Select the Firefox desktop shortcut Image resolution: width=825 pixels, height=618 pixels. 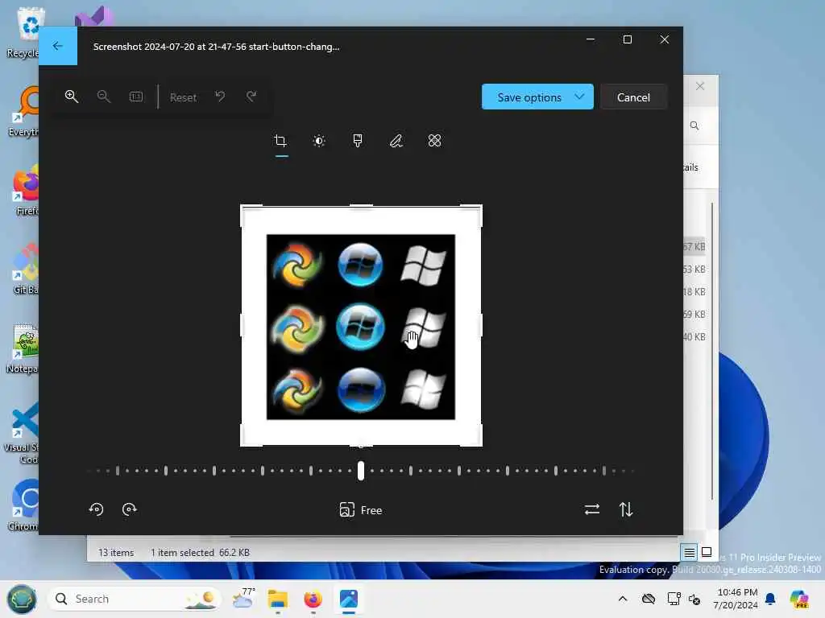[25, 189]
